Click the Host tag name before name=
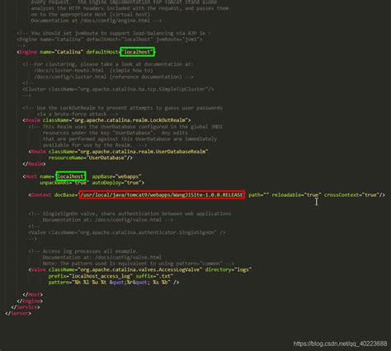391x351 pixels. pos(31,176)
